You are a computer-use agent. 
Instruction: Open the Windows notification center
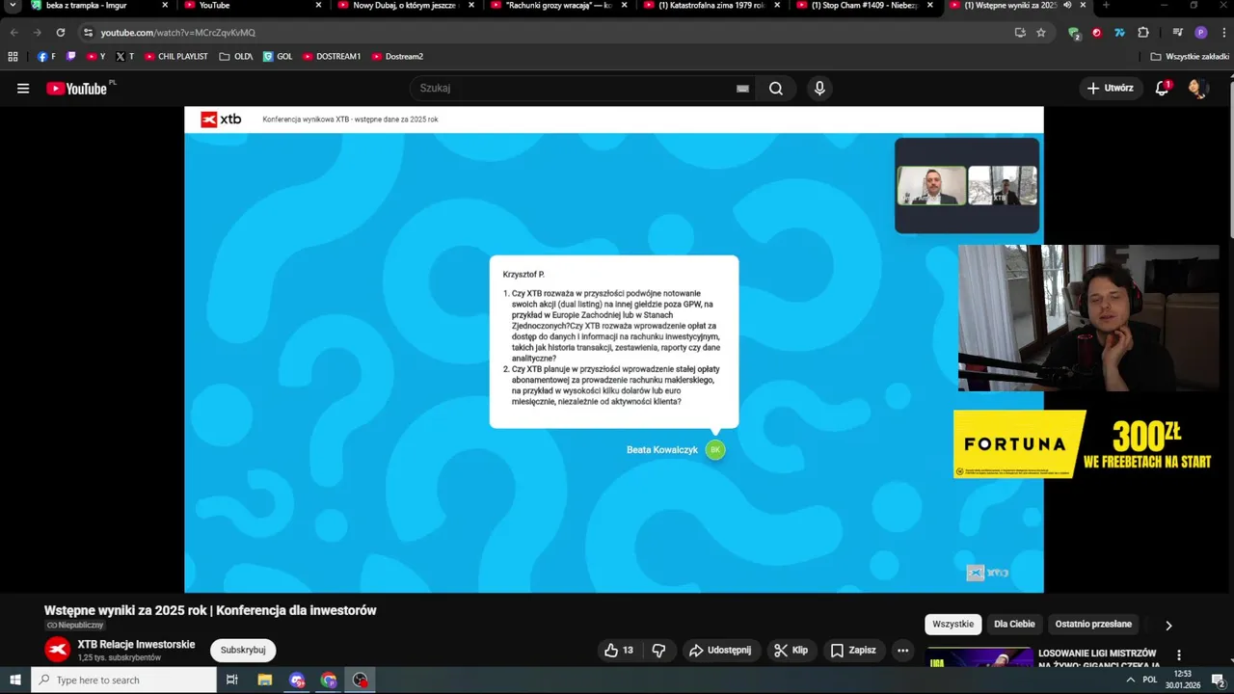point(1218,680)
